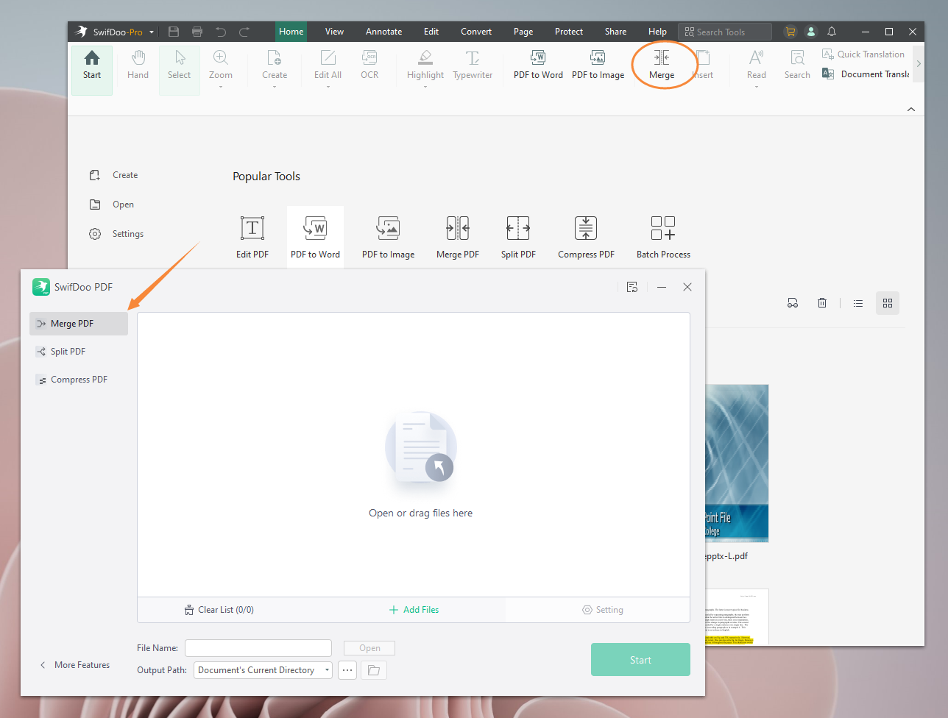The height and width of the screenshot is (718, 948).
Task: Open output folder icon button
Action: (x=374, y=670)
